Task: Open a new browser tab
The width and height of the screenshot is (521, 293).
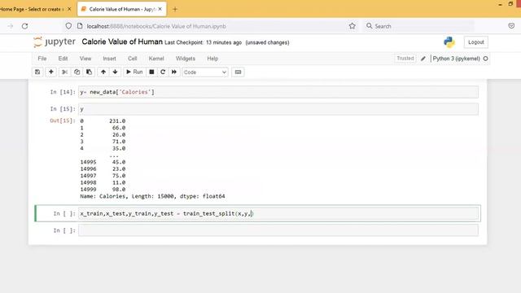Action: coord(175,9)
